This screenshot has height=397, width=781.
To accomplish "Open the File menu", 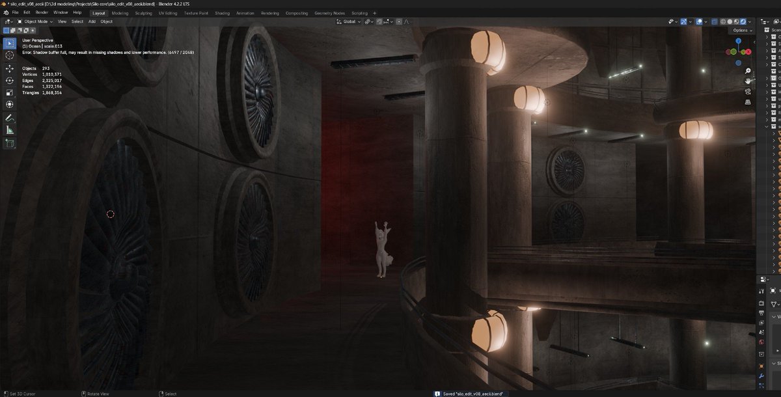I will pos(15,12).
